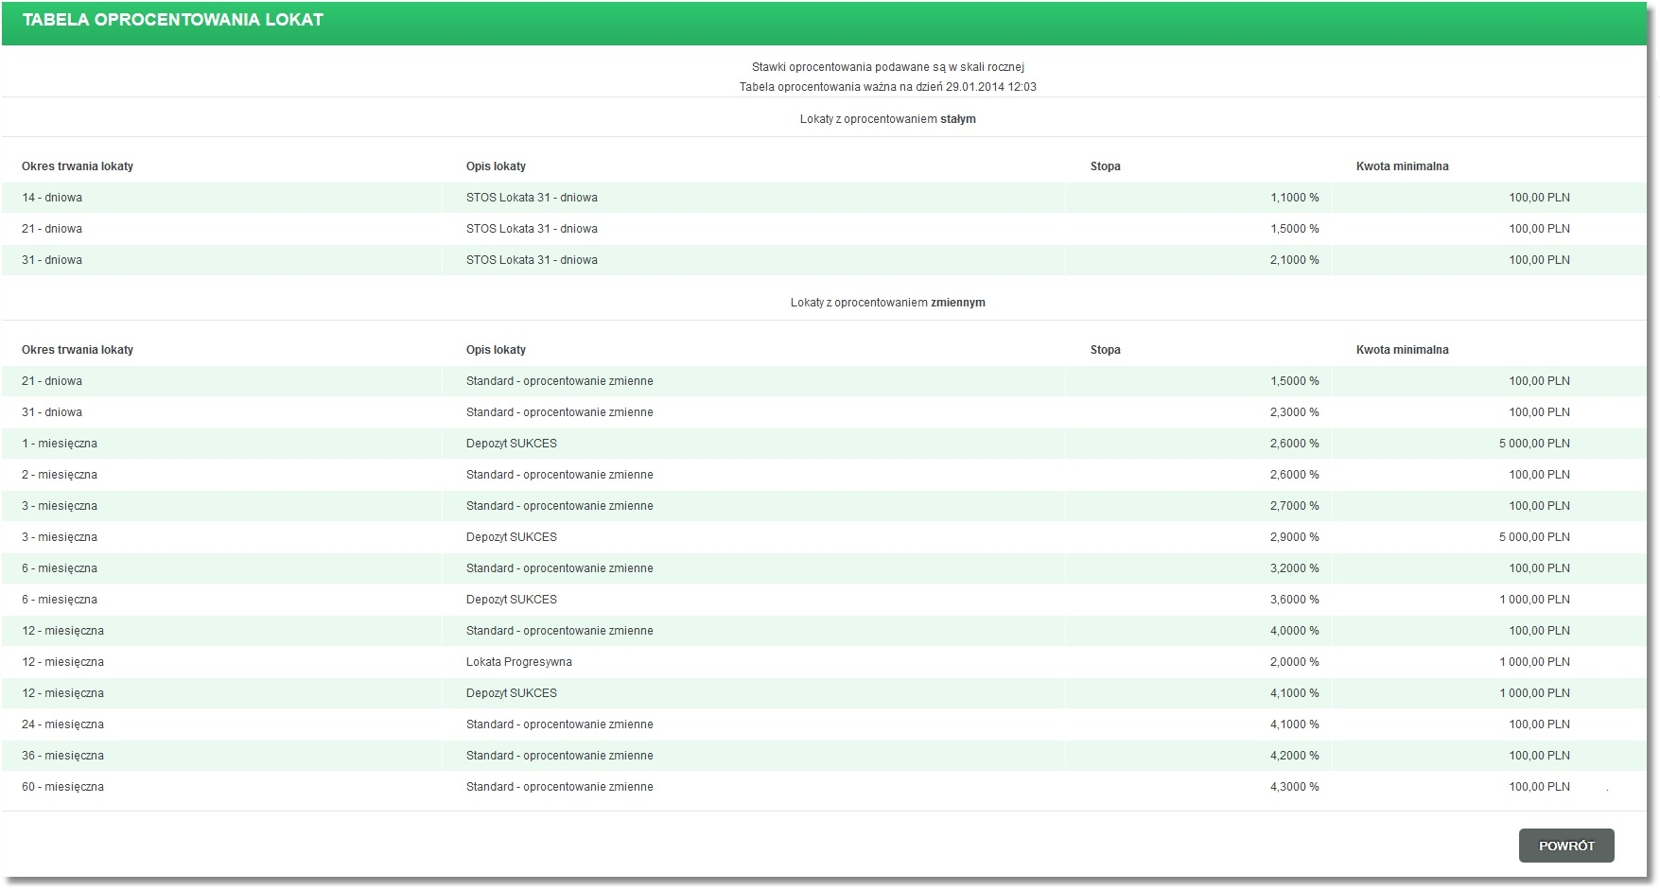Click the 4,3000 % rate cell
The width and height of the screenshot is (1660, 890).
[x=1294, y=787]
